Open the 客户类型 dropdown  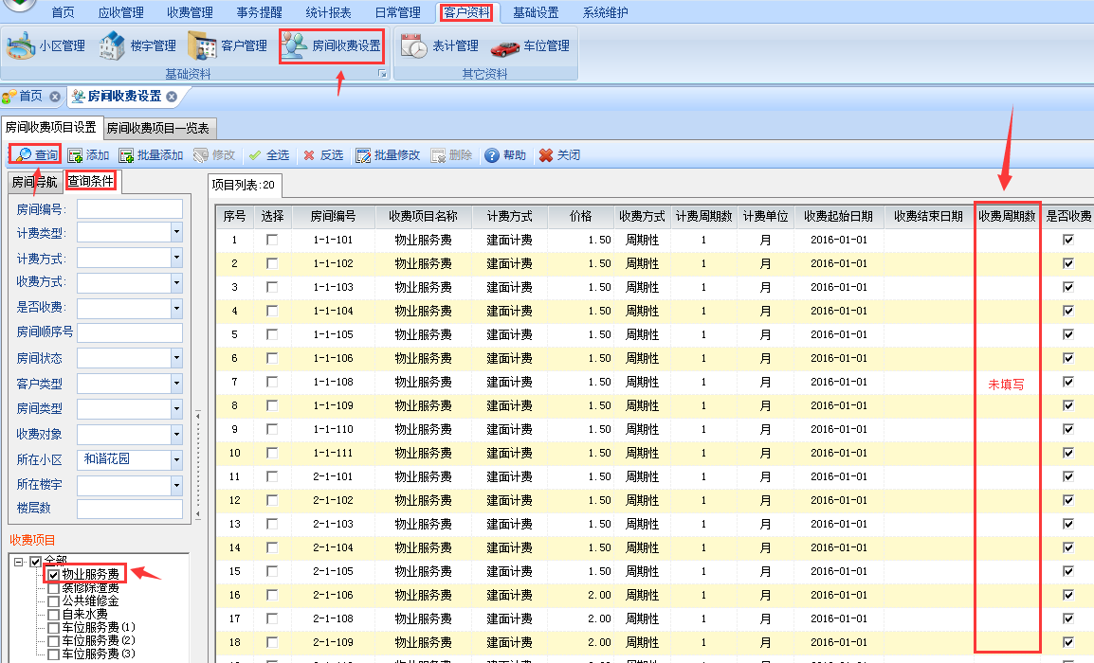176,384
